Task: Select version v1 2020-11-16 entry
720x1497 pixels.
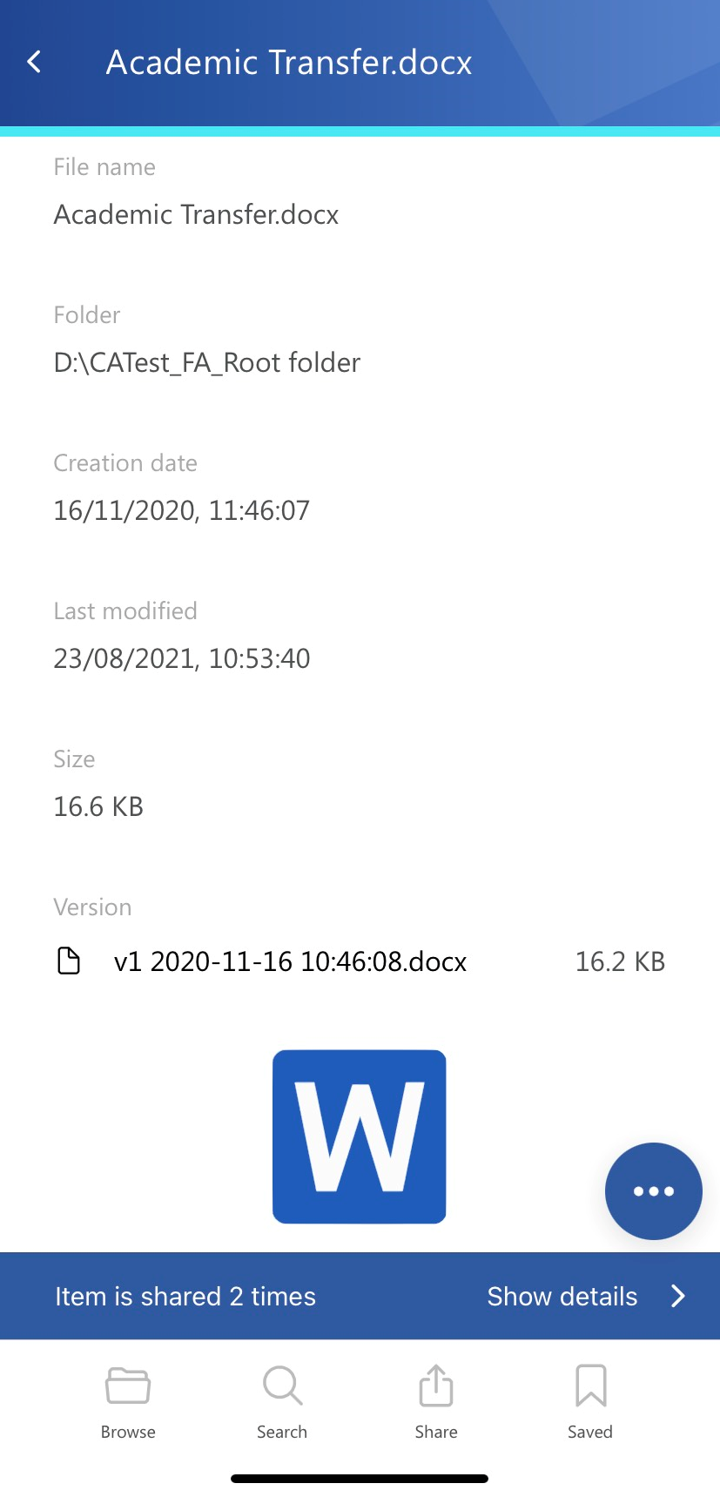Action: 290,961
